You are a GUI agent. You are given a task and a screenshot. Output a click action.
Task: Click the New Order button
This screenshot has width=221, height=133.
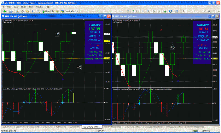pyautogui.click(x=48, y=11)
